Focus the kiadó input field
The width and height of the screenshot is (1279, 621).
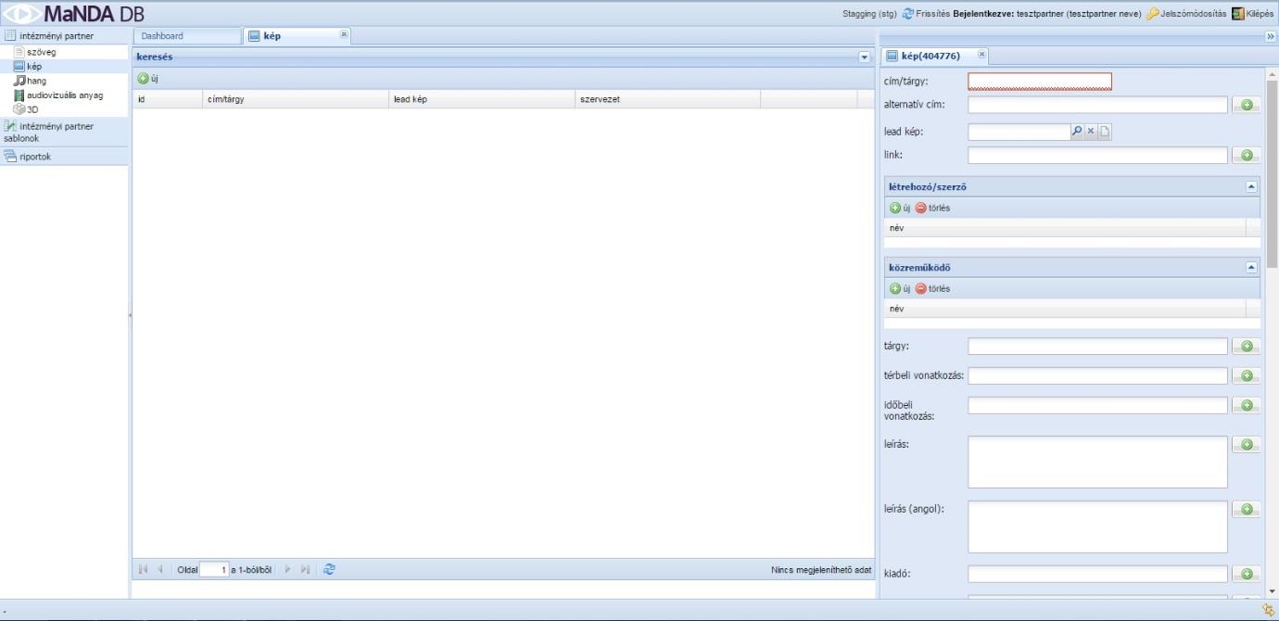pos(1097,574)
